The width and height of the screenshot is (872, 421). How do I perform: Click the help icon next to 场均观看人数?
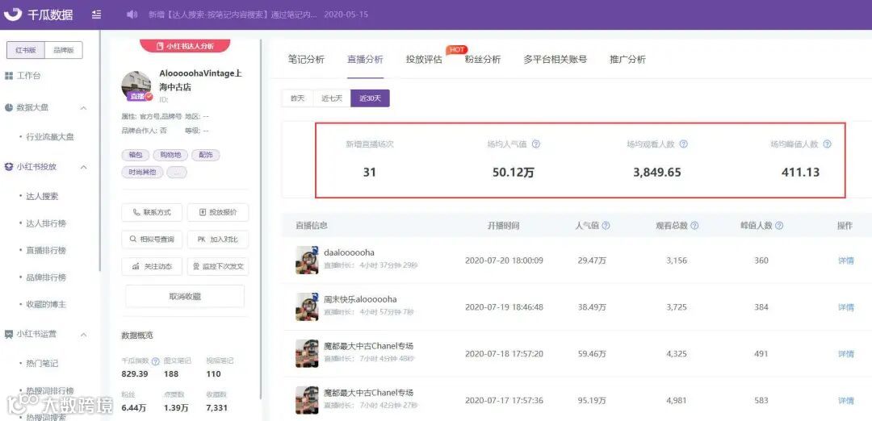pyautogui.click(x=684, y=144)
